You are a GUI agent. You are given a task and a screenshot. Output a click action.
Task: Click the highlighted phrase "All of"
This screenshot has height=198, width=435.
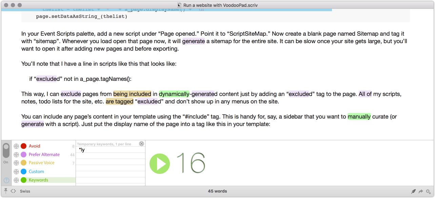(x=365, y=94)
